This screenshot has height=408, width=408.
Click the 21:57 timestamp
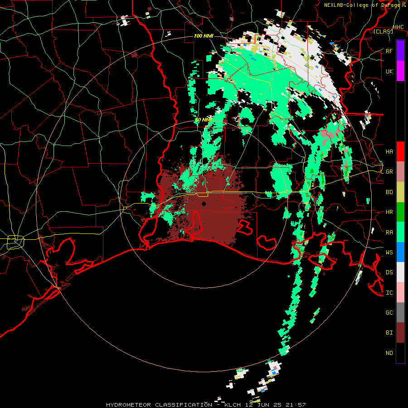pyautogui.click(x=296, y=405)
